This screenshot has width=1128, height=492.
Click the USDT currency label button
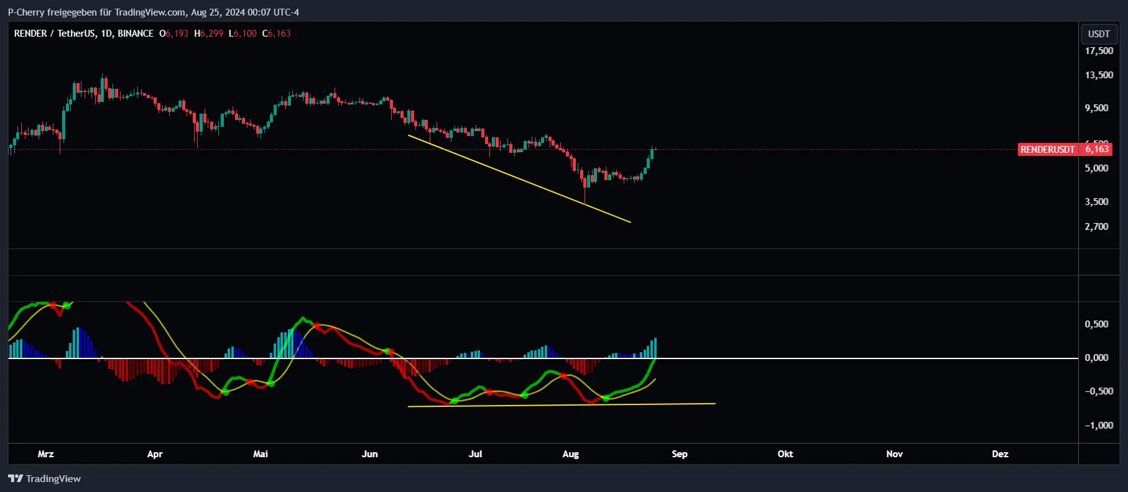tap(1099, 34)
